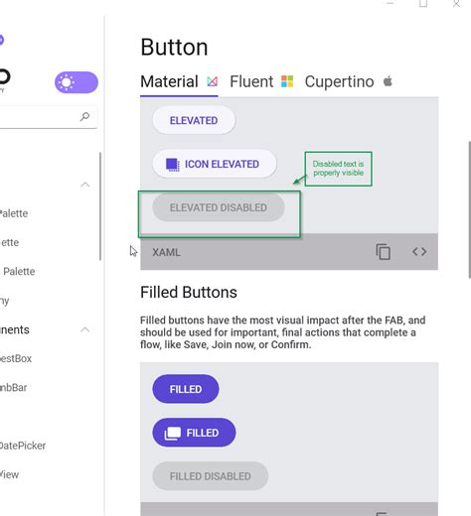Toggle the light/dark theme switch

pos(77,82)
